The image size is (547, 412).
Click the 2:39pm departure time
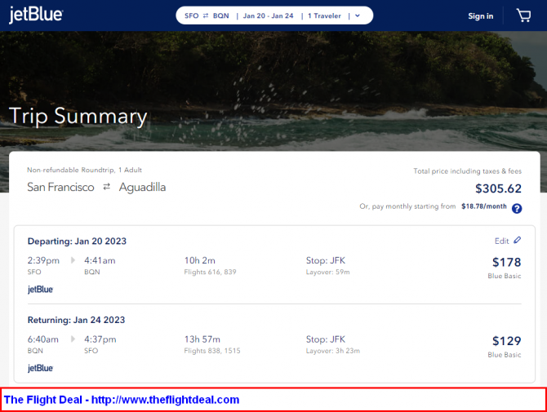(x=43, y=261)
